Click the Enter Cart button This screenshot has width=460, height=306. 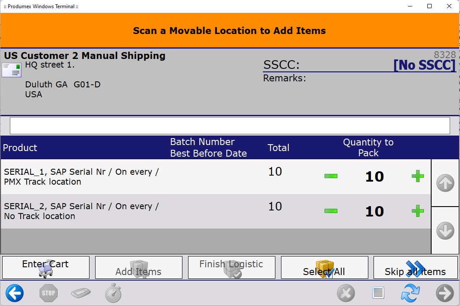(x=45, y=267)
